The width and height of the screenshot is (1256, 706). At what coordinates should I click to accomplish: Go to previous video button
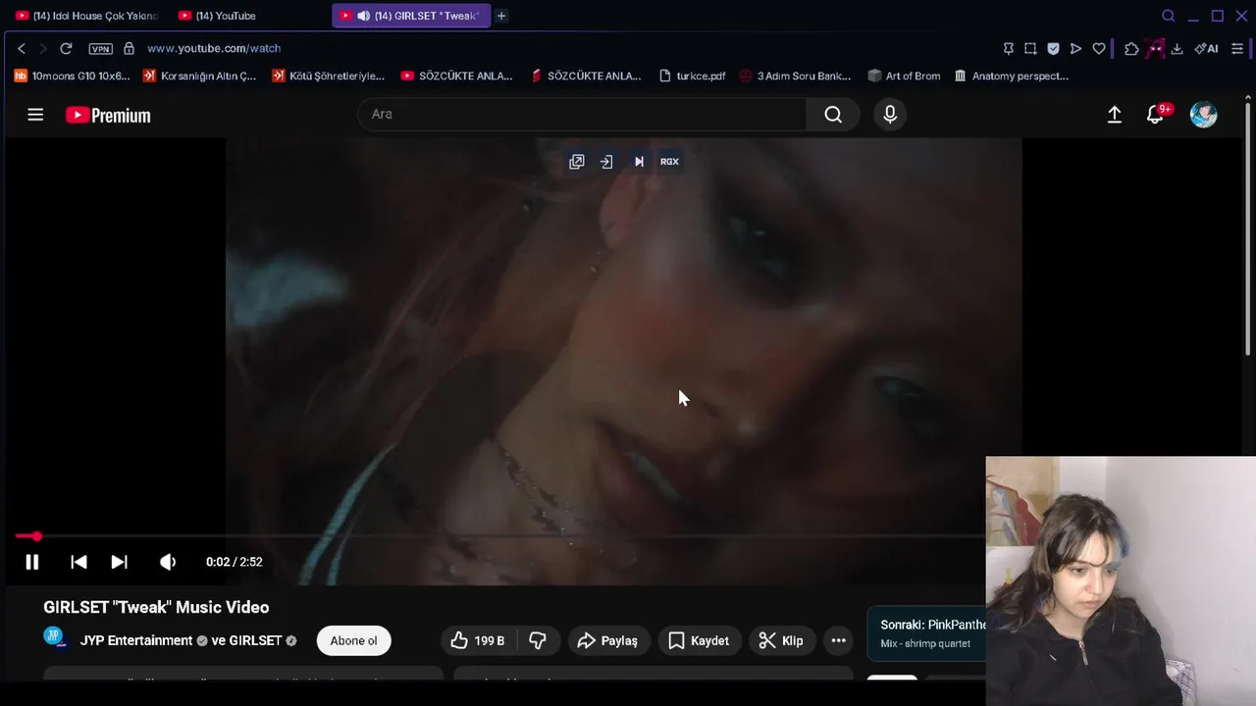tap(78, 562)
